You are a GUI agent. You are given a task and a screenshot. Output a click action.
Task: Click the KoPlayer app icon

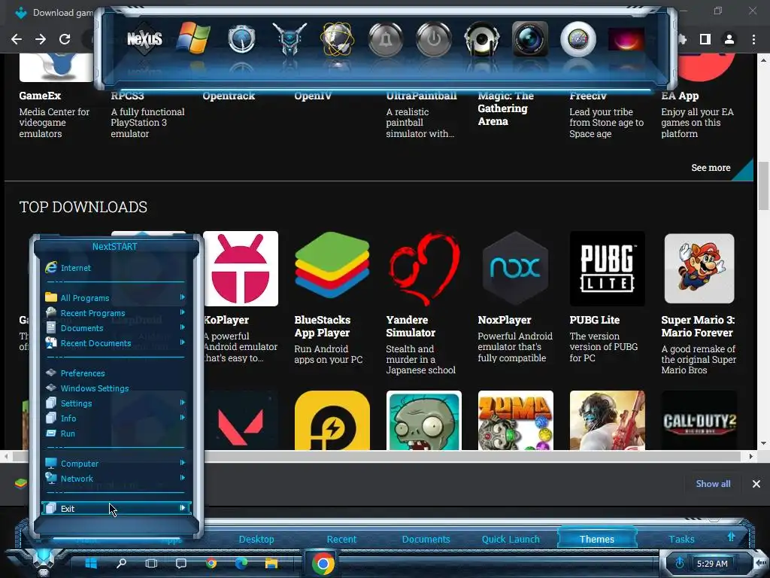coord(241,269)
